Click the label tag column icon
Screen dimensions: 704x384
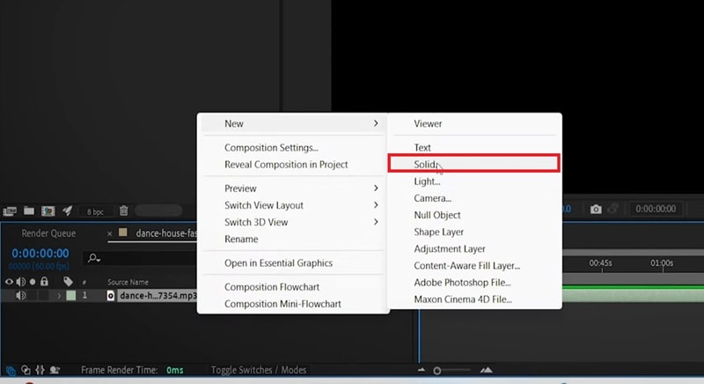coord(68,281)
